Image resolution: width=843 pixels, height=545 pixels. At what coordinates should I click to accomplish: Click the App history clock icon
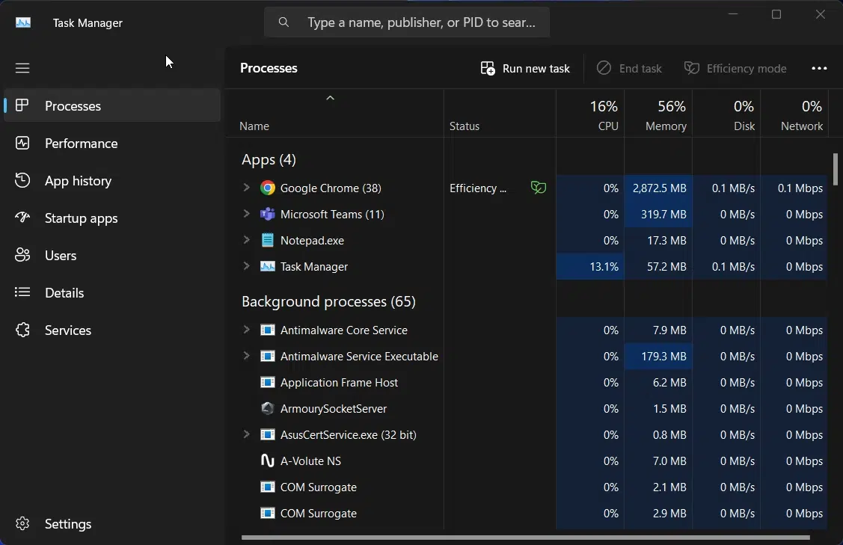(x=22, y=180)
